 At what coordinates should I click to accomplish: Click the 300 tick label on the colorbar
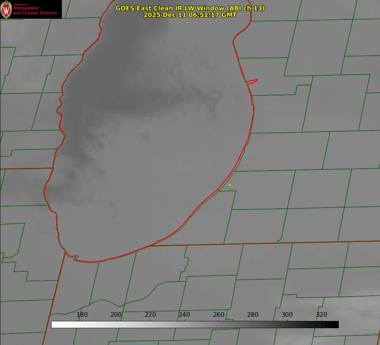287,315
